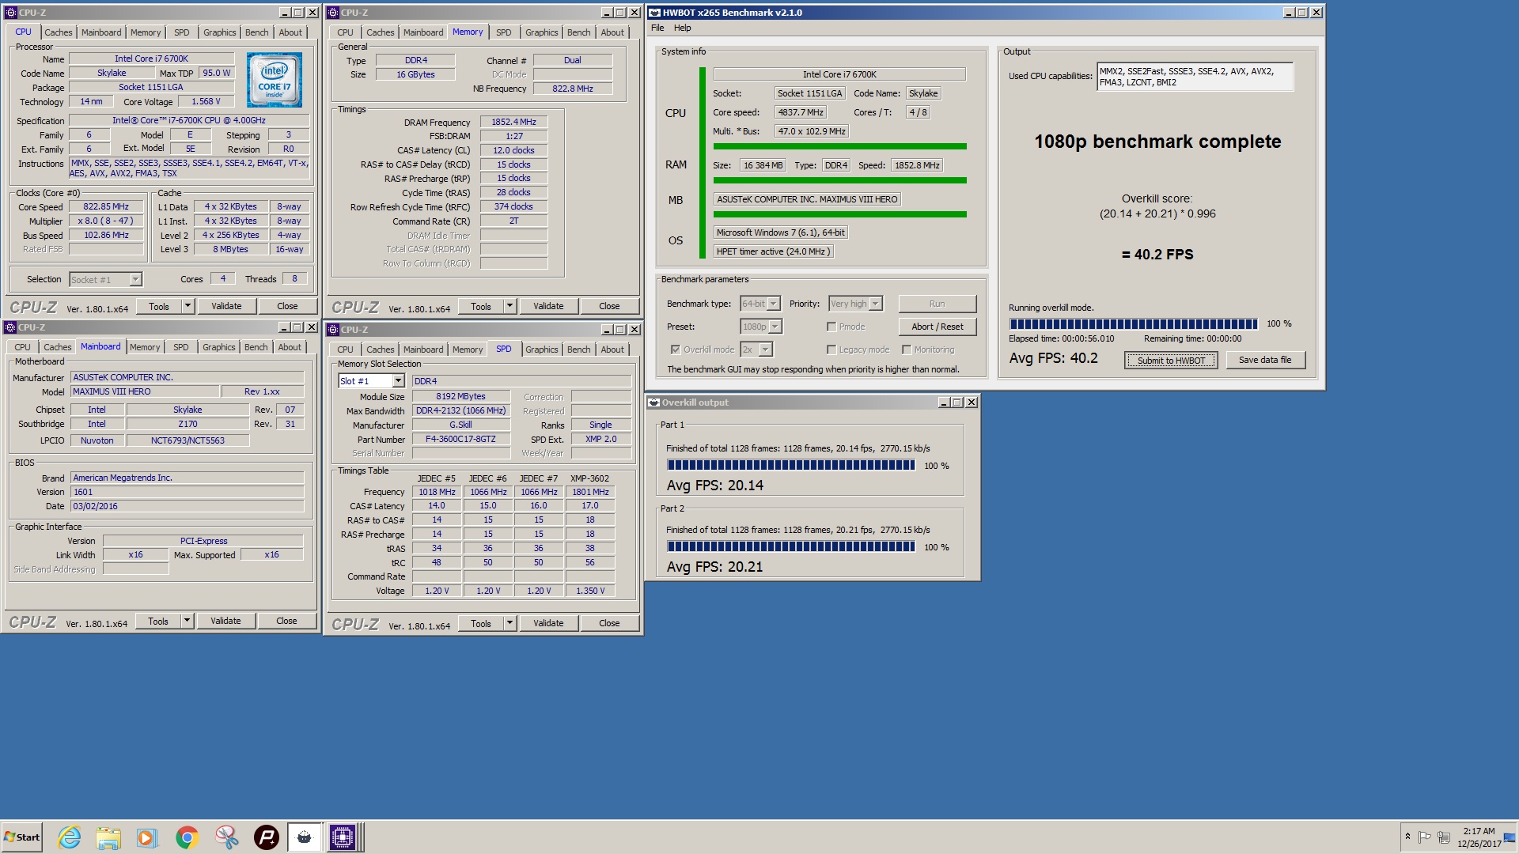Show hidden tray icons with the chevron

tap(1407, 837)
